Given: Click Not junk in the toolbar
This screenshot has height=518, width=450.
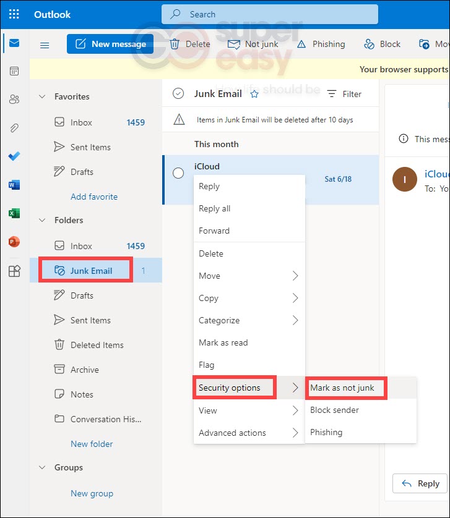Looking at the screenshot, I should click(253, 44).
